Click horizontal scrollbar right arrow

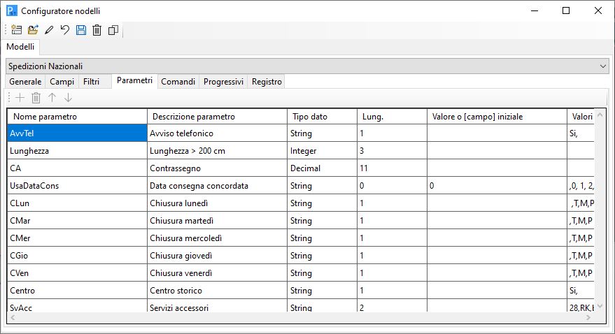tap(588, 318)
